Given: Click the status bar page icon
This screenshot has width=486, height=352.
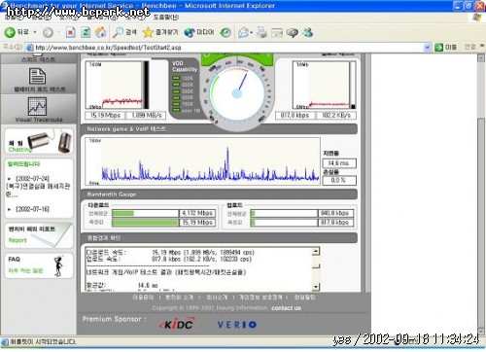Looking at the screenshot, I should tap(5, 341).
